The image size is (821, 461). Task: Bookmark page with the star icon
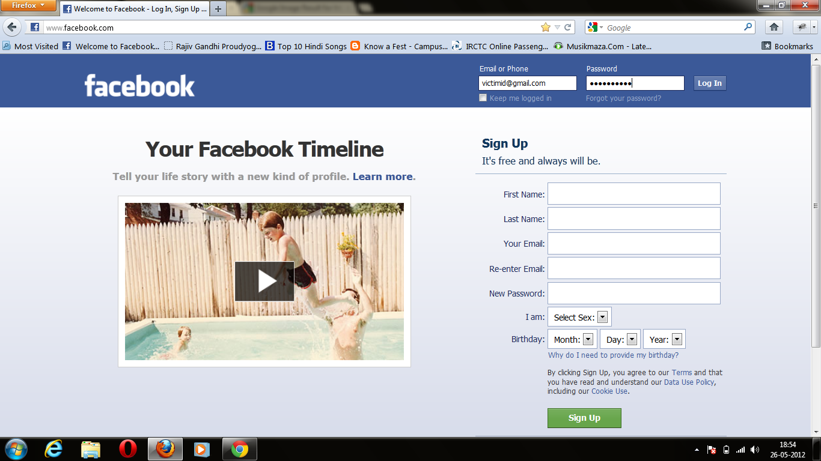pos(546,28)
